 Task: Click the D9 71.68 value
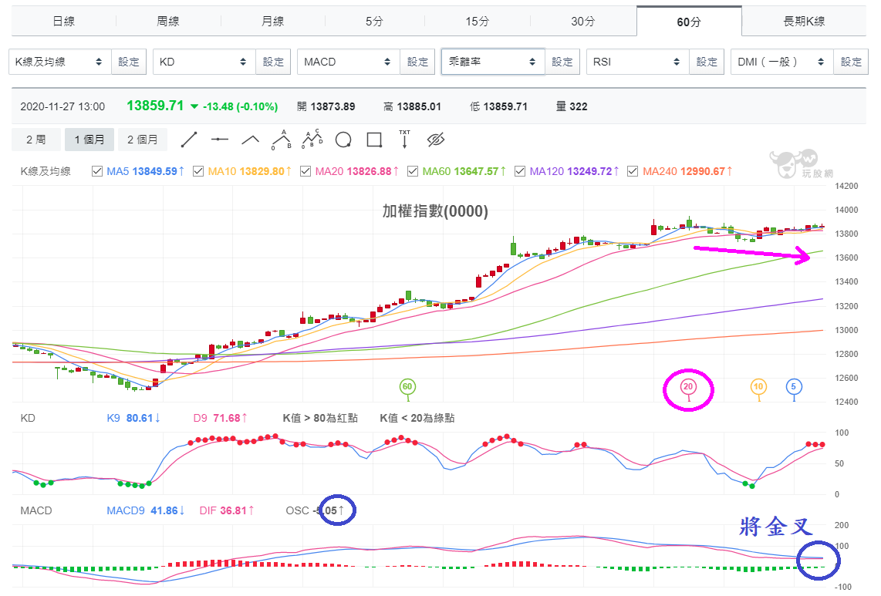coord(221,418)
